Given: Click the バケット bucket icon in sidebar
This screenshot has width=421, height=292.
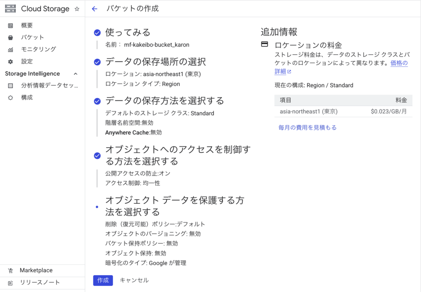Looking at the screenshot, I should coord(11,37).
